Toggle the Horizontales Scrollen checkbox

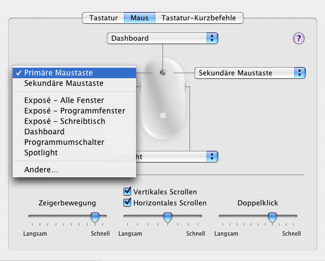click(127, 203)
